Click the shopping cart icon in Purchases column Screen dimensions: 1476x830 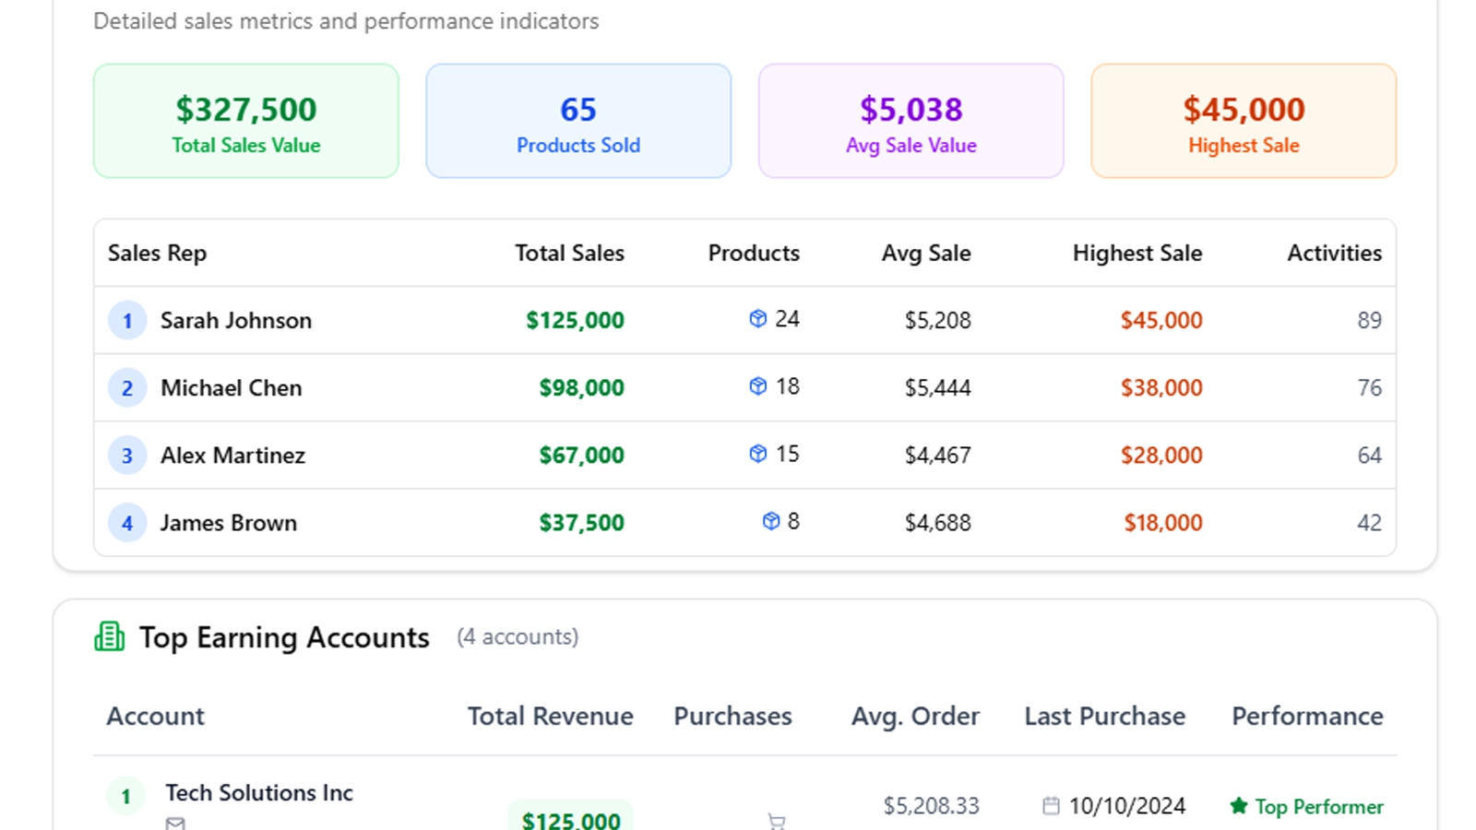[776, 821]
